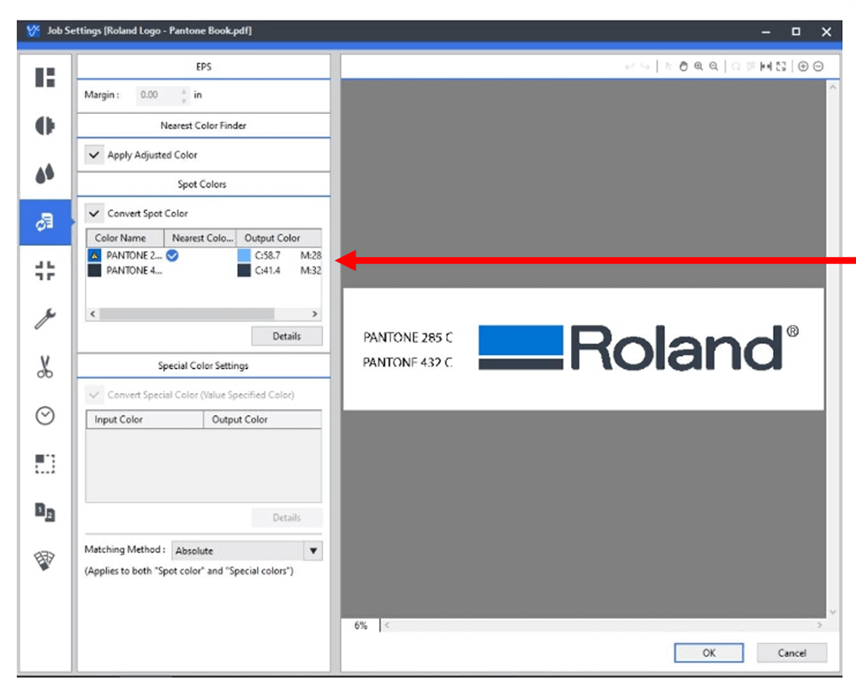Select the PANTONE 4... color row
The width and height of the screenshot is (856, 691).
tap(204, 271)
